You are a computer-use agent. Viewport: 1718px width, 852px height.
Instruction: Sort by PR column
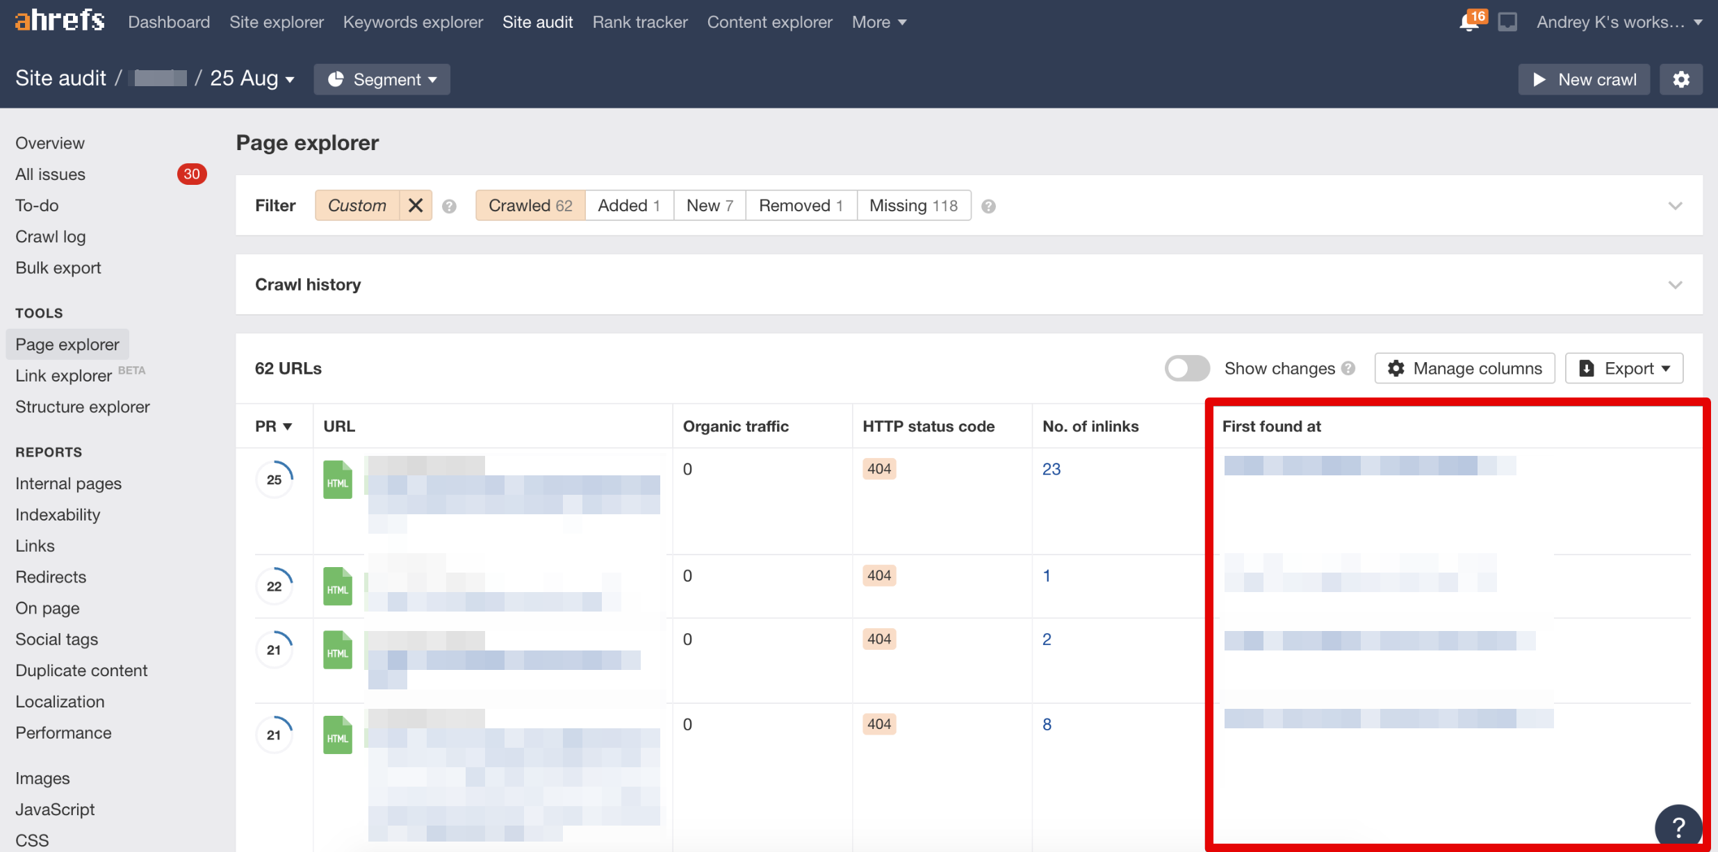(x=273, y=426)
